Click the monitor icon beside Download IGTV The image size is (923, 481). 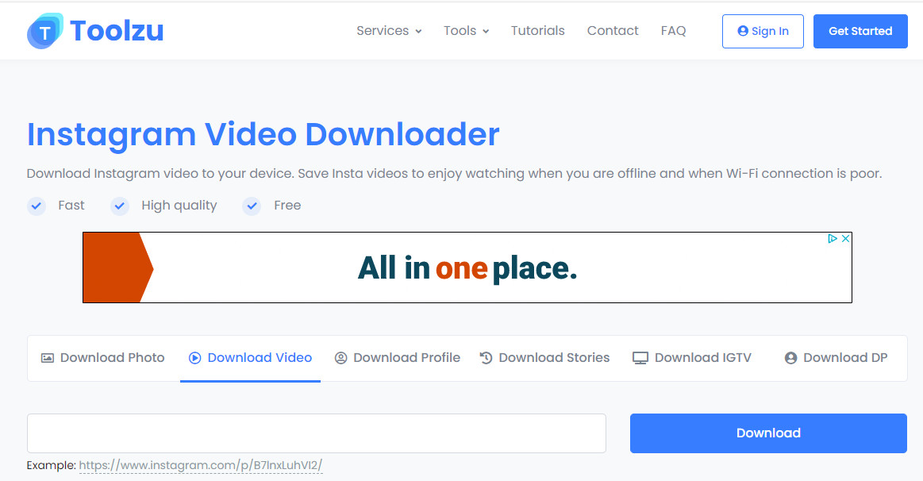pyautogui.click(x=640, y=358)
